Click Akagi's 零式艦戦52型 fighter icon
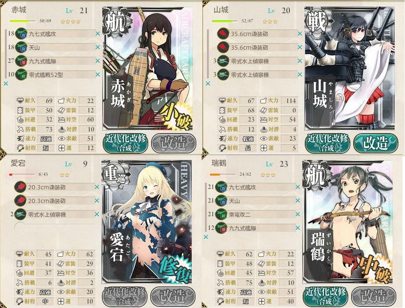Image resolution: width=405 pixels, height=308 pixels. (x=22, y=75)
